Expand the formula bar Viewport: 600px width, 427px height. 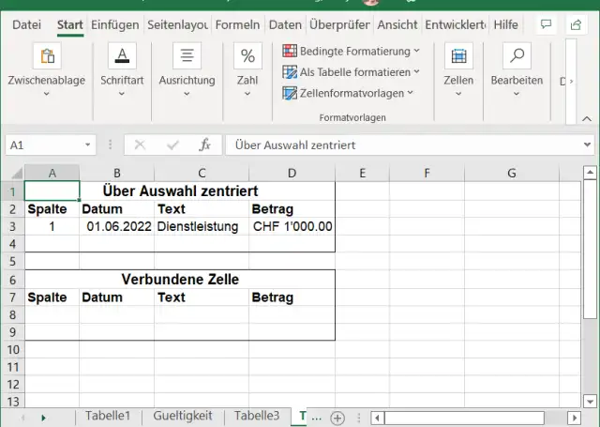coord(588,145)
